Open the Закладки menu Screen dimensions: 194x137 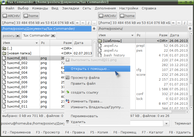pyautogui.click(x=70, y=8)
